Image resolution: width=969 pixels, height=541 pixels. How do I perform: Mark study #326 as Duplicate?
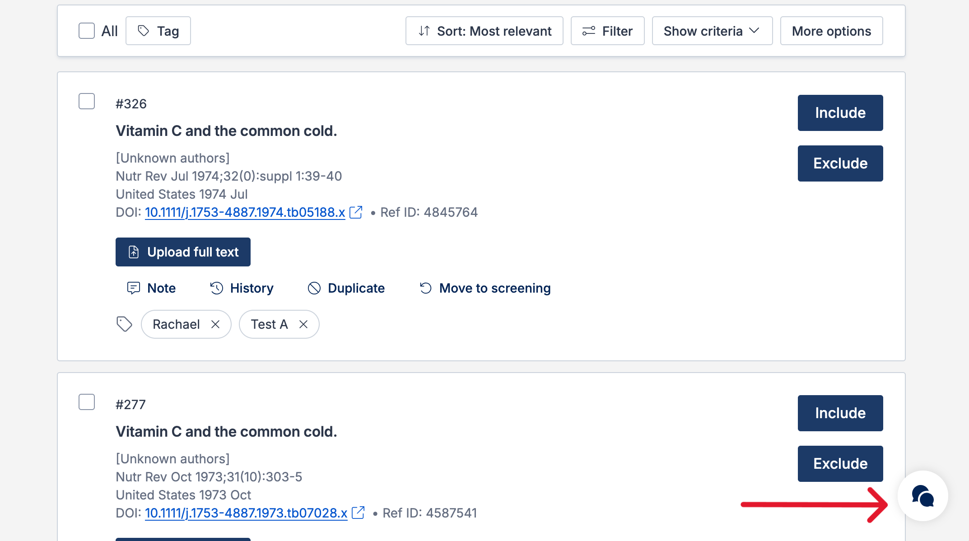point(346,288)
